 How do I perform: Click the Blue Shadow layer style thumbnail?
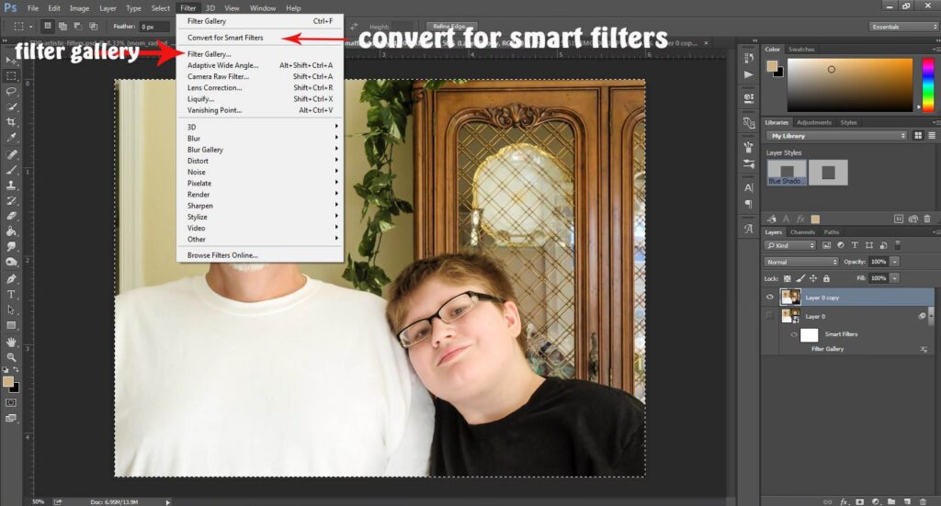pos(787,172)
